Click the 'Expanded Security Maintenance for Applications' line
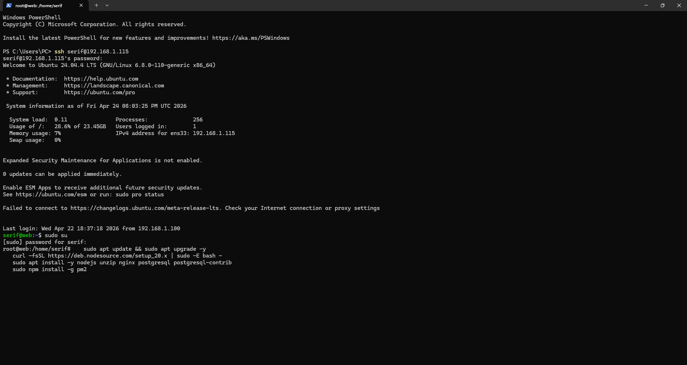The width and height of the screenshot is (687, 365). (x=103, y=160)
